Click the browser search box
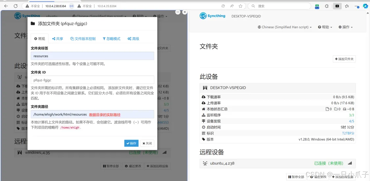 (x=279, y=6)
